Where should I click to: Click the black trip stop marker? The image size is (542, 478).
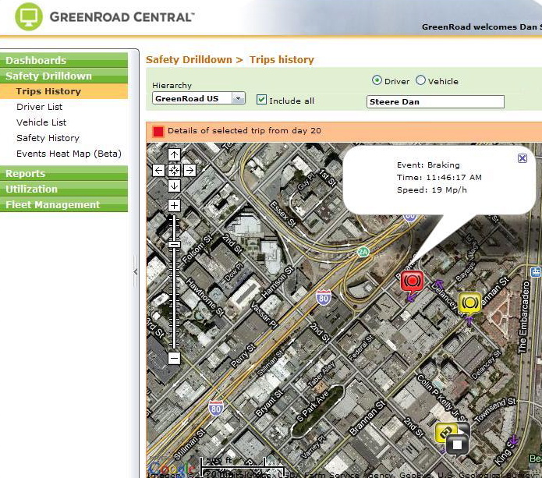(x=458, y=443)
